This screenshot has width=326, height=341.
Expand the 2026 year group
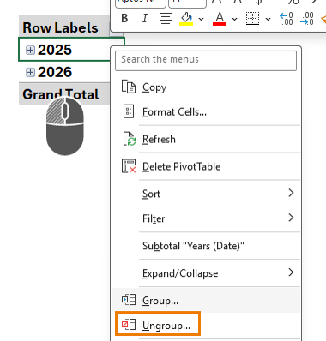(x=30, y=72)
